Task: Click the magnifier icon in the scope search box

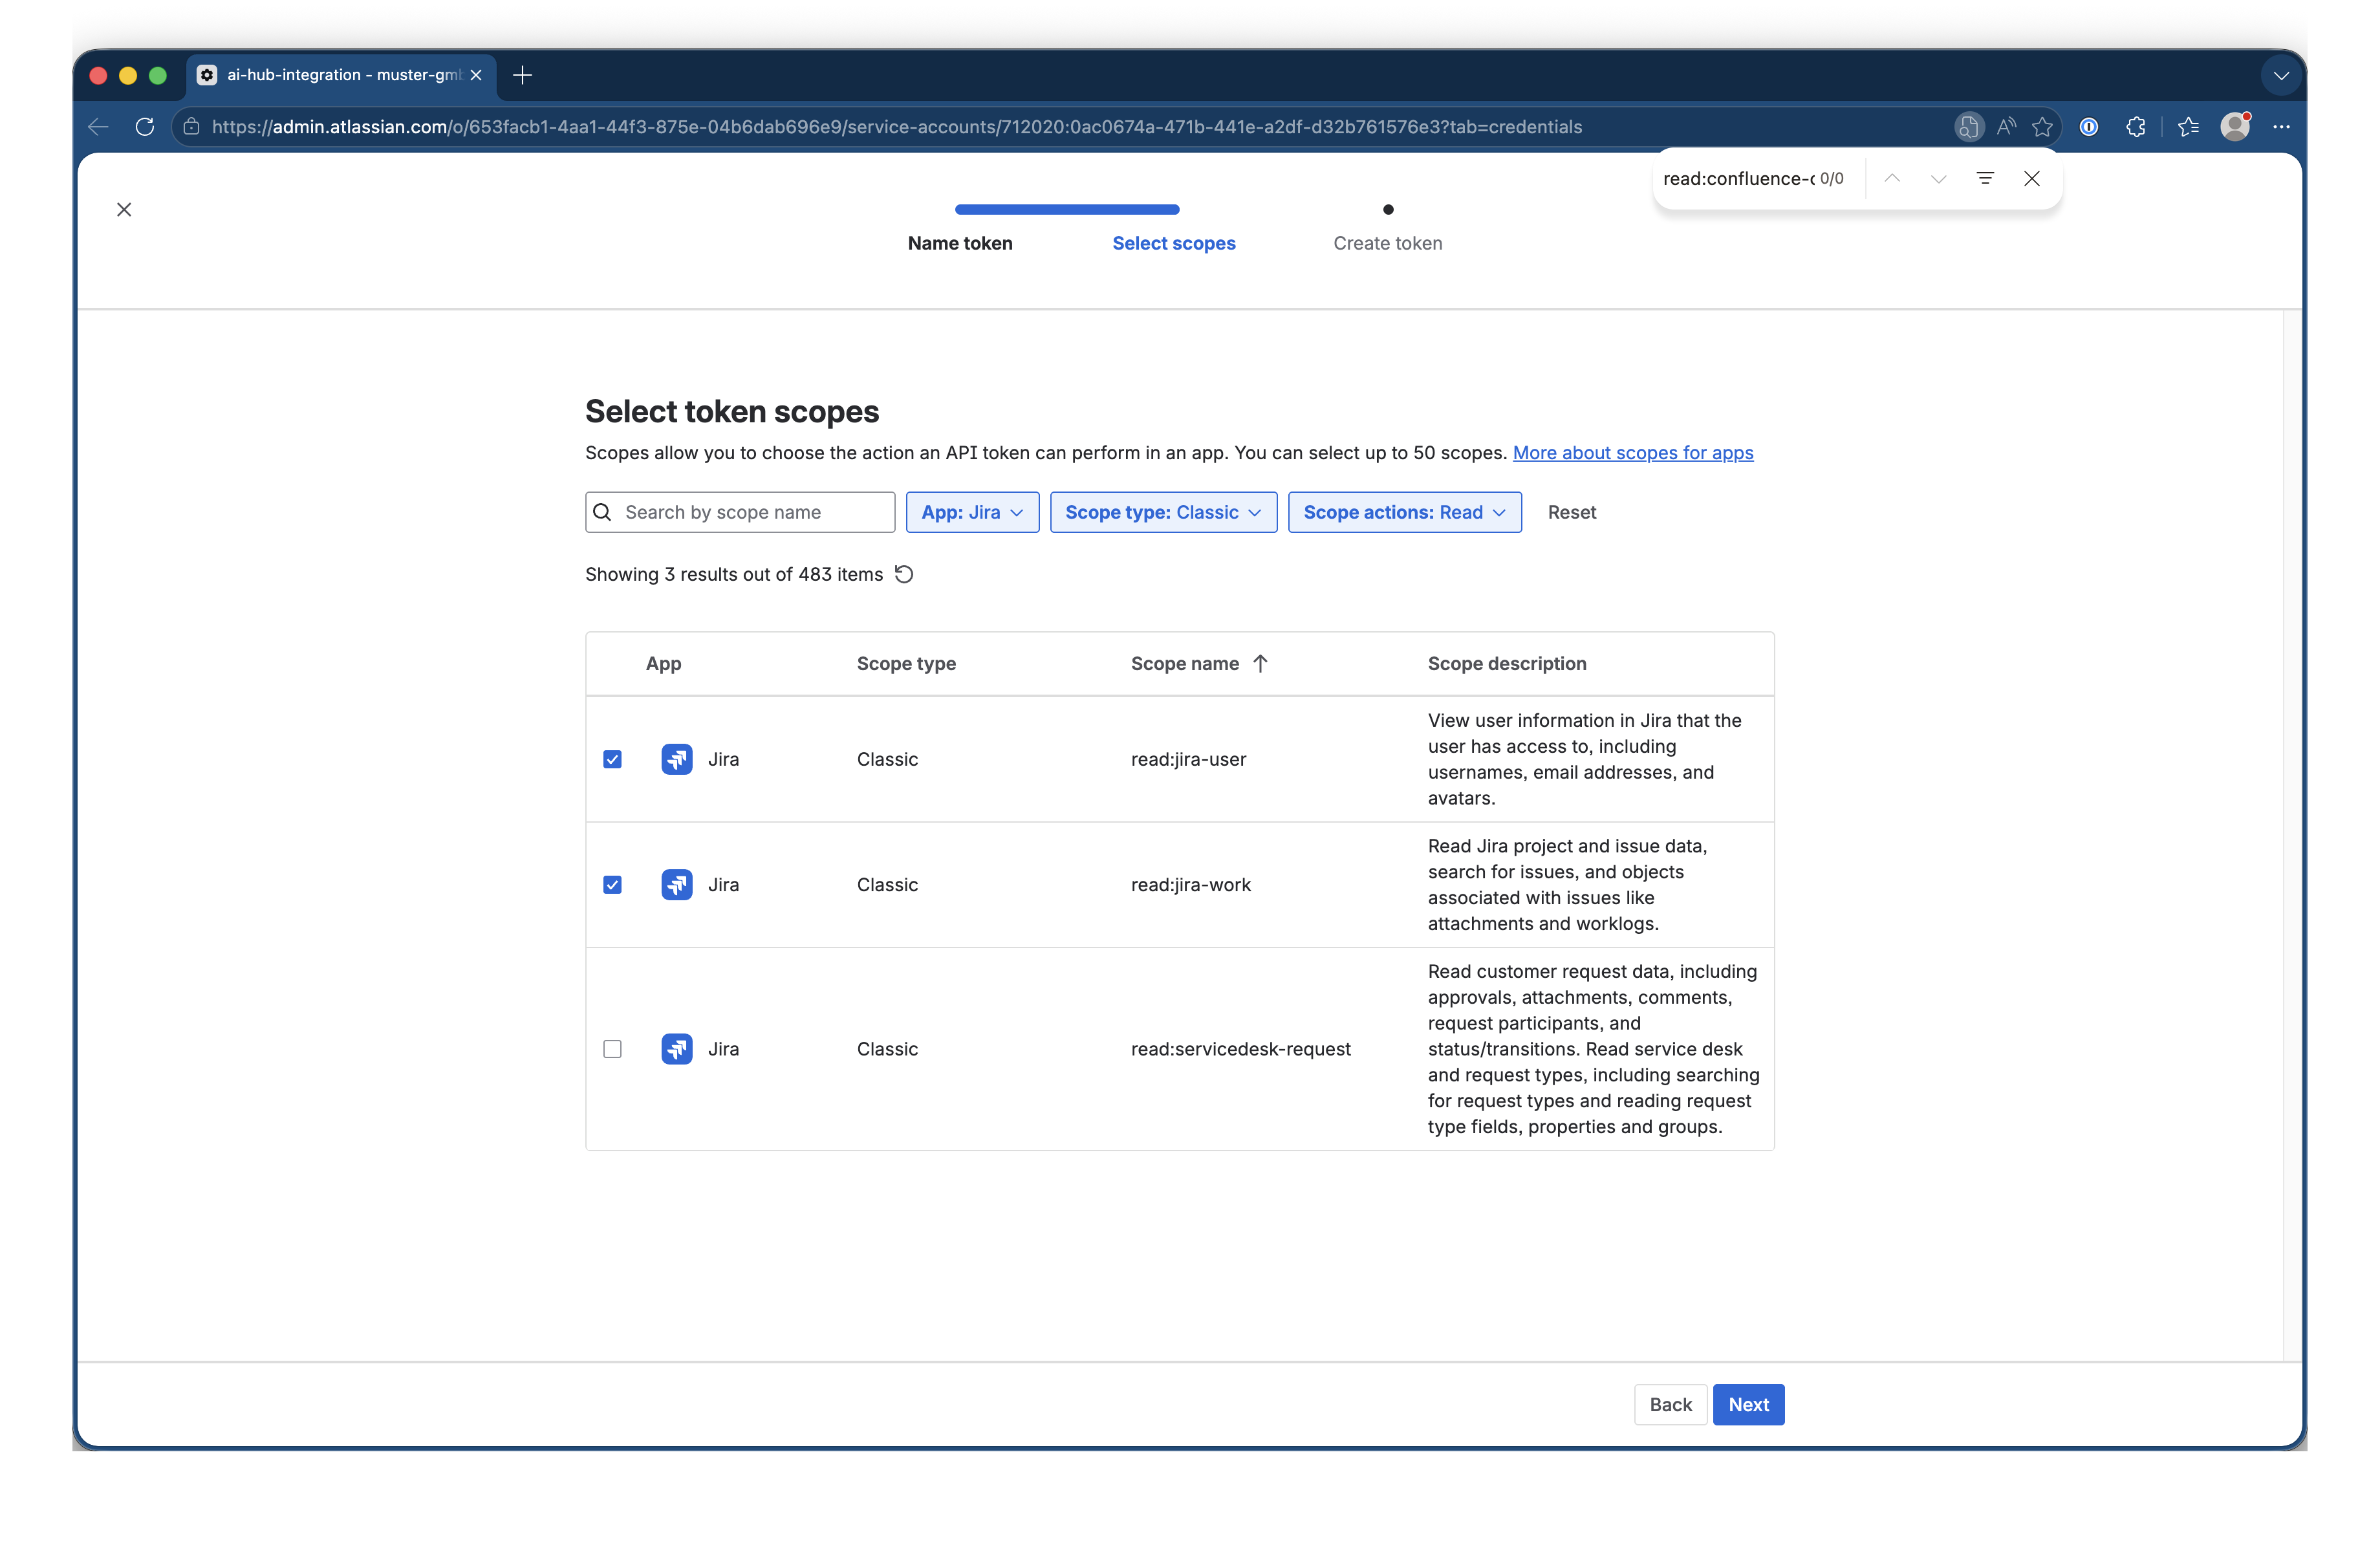Action: [602, 512]
